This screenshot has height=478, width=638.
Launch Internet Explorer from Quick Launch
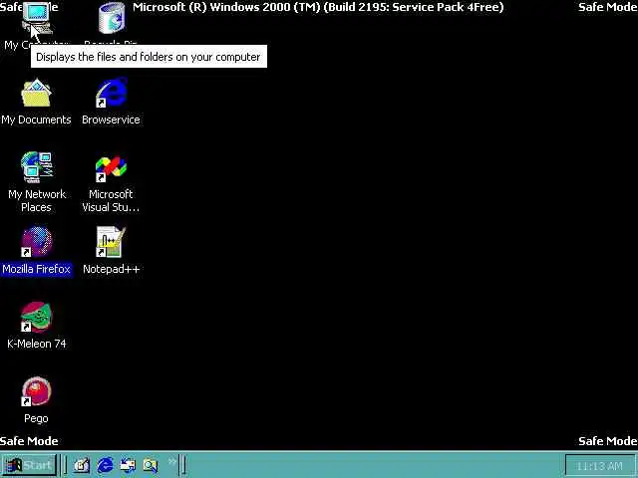tap(105, 465)
